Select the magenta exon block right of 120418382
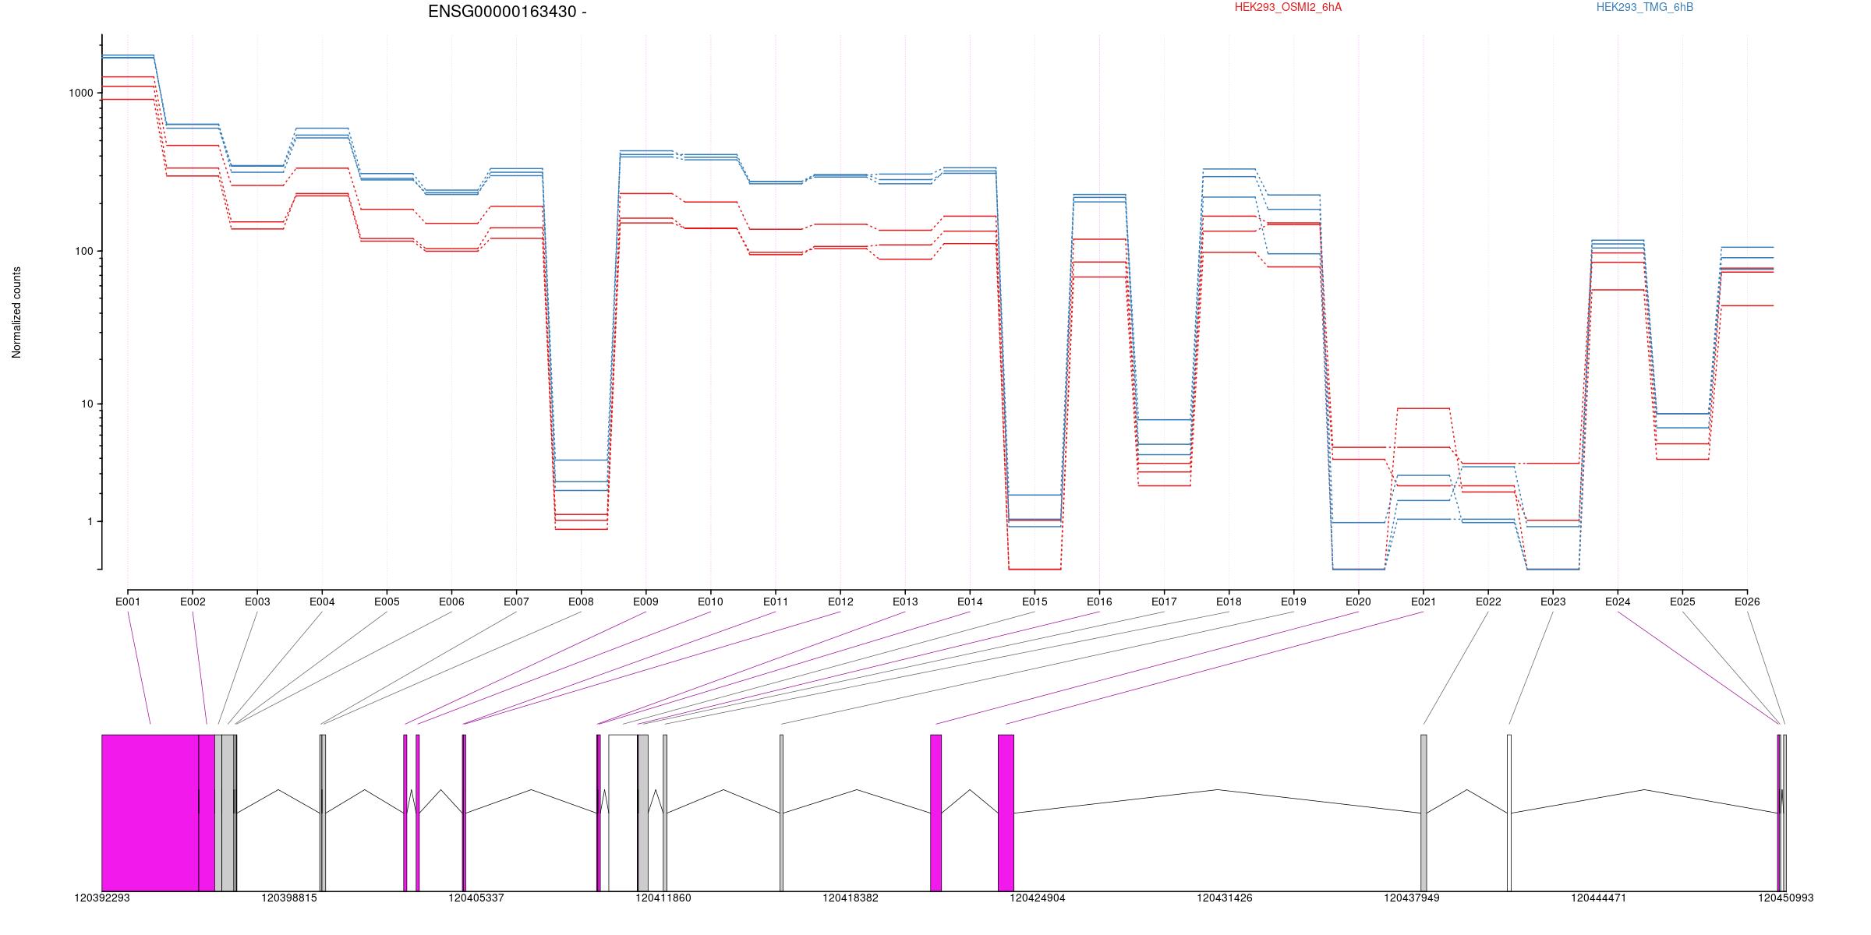Screen dimensions: 1871x935 [x=935, y=813]
